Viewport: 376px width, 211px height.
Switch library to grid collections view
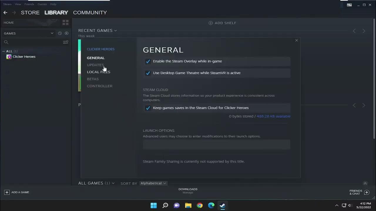pos(66,23)
